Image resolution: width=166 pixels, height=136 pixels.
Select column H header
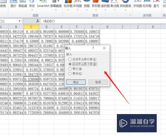coord(108,27)
